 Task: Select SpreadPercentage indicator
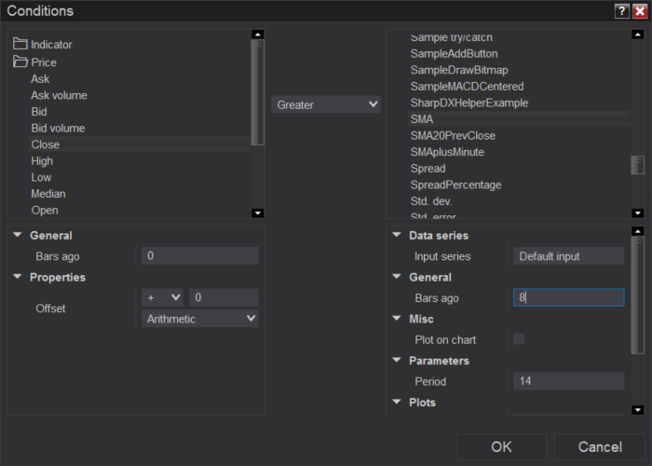(x=455, y=185)
